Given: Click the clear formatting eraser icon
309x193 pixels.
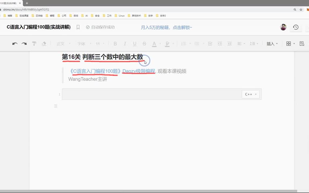Looking at the screenshot, I should point(44,43).
